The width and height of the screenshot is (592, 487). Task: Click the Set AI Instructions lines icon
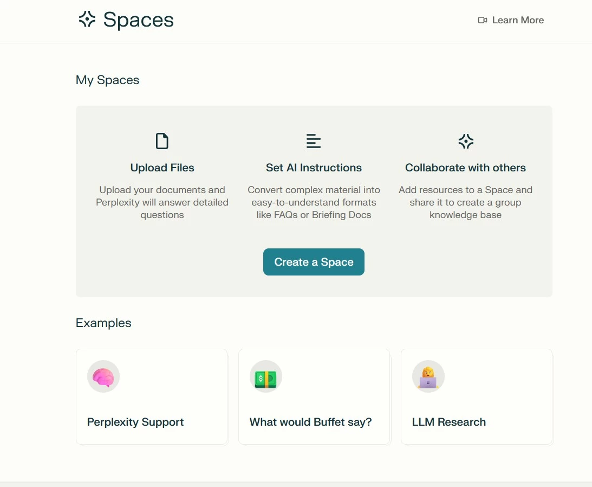point(314,141)
